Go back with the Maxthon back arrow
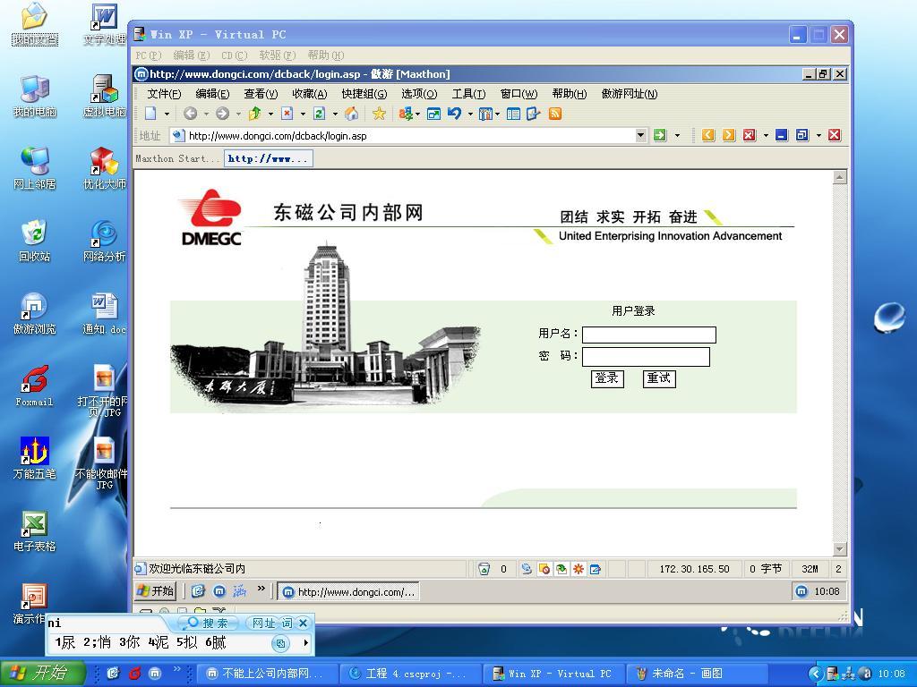 190,114
